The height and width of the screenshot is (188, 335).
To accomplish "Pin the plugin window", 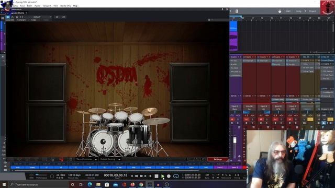I will click(222, 9).
